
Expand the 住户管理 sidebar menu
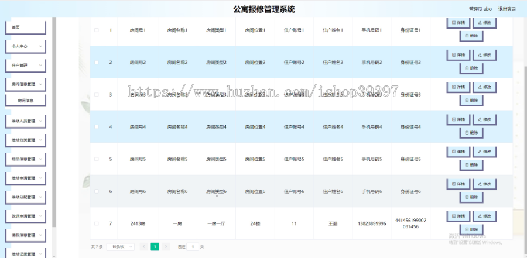25,66
